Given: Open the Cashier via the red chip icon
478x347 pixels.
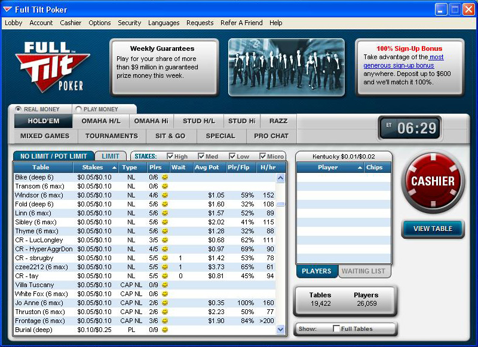Looking at the screenshot, I should [433, 182].
